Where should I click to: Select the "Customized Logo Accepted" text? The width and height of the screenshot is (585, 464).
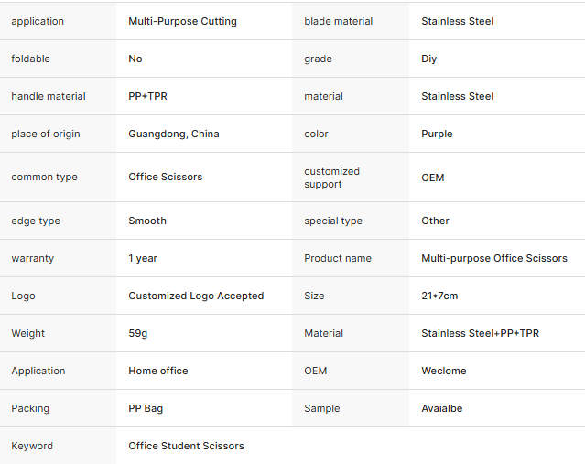(196, 296)
